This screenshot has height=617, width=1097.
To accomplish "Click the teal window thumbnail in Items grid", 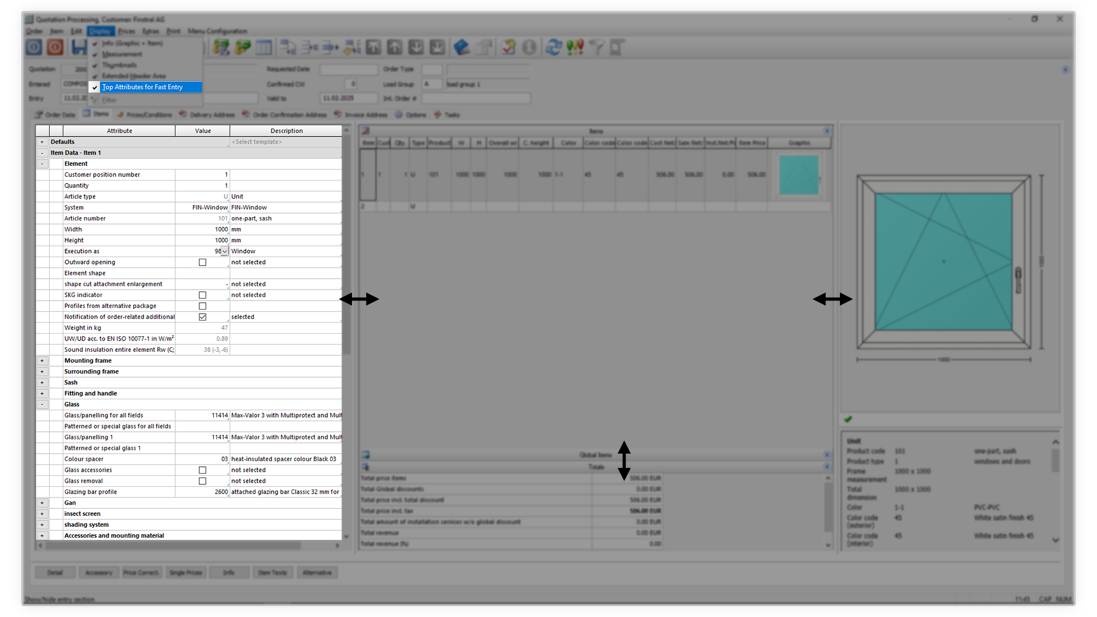I will [799, 175].
